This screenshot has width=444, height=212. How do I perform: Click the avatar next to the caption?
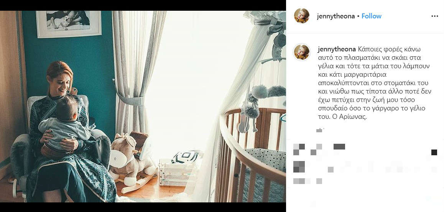coord(302,52)
